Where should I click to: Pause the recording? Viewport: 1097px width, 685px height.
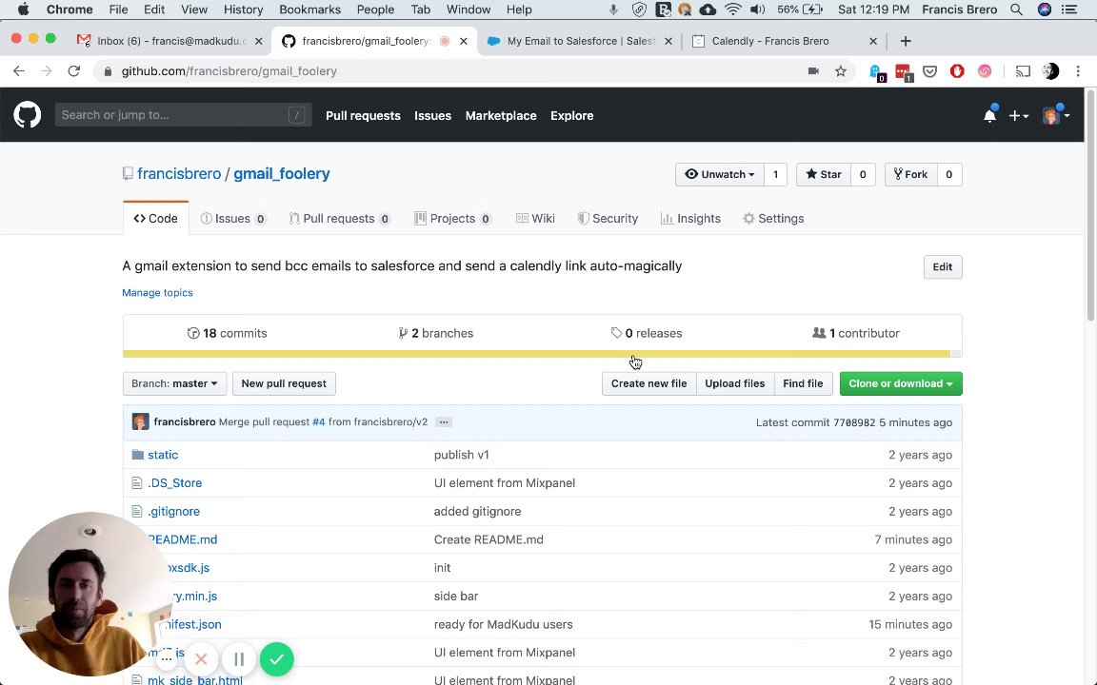click(x=239, y=659)
